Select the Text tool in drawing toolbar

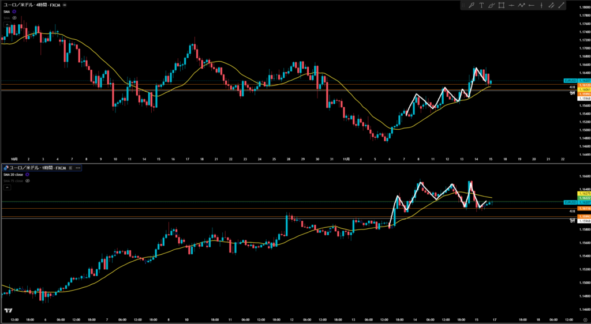coord(481,6)
